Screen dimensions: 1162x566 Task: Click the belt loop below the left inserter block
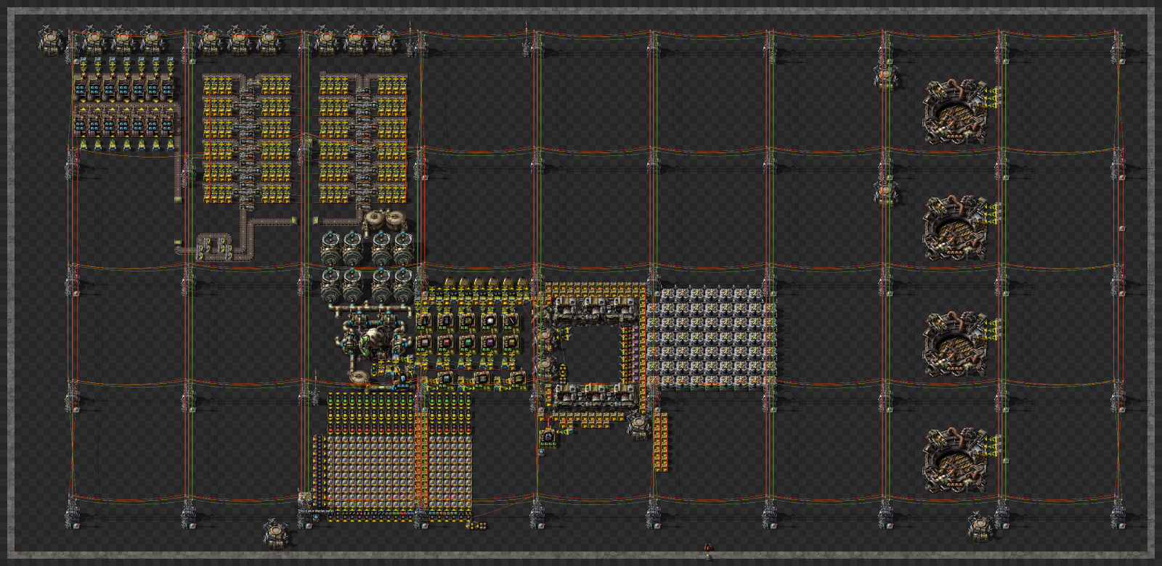coord(215,247)
